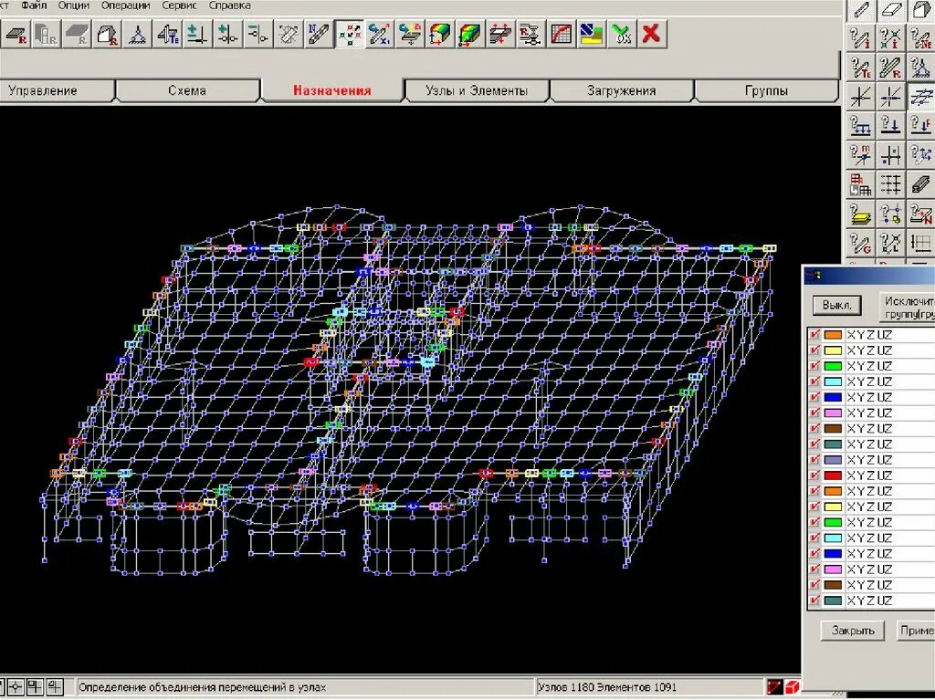Click the bar element filter icon in side palette

tap(860, 10)
